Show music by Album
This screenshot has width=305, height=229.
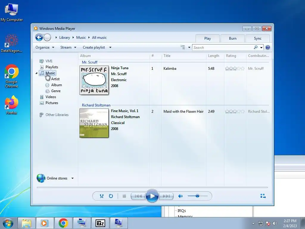point(54,85)
